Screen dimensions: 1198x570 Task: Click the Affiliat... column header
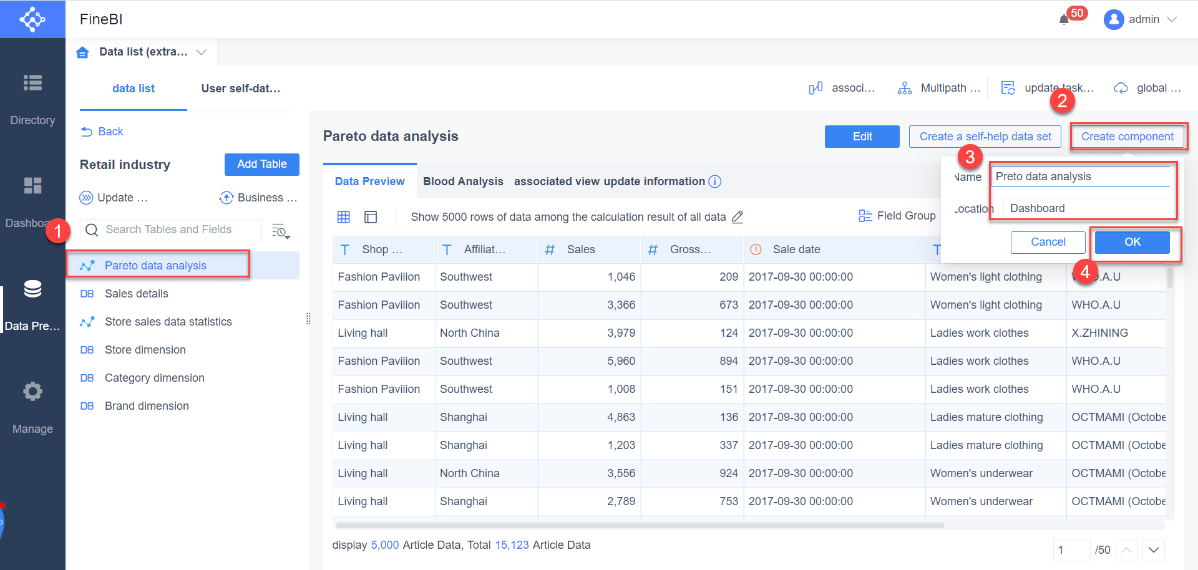pyautogui.click(x=486, y=249)
